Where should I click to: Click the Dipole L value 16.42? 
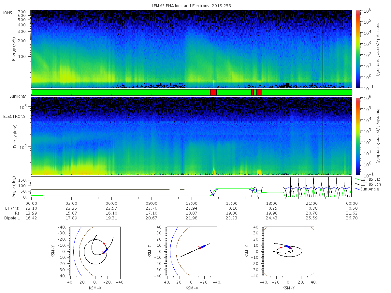[31, 218]
